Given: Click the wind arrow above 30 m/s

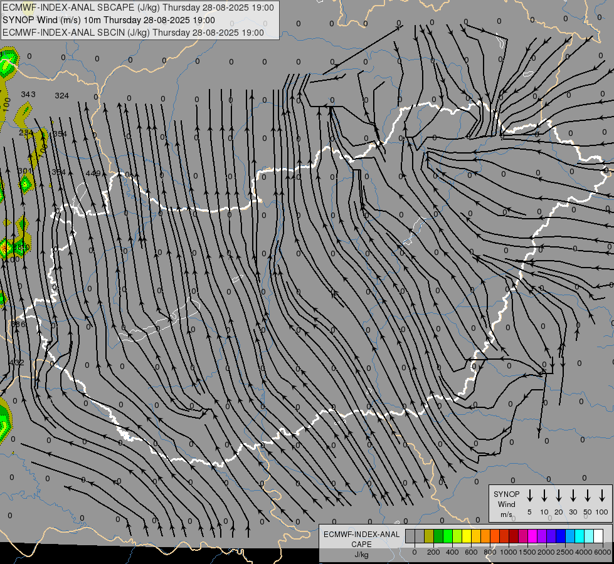Looking at the screenshot, I should click(x=573, y=496).
